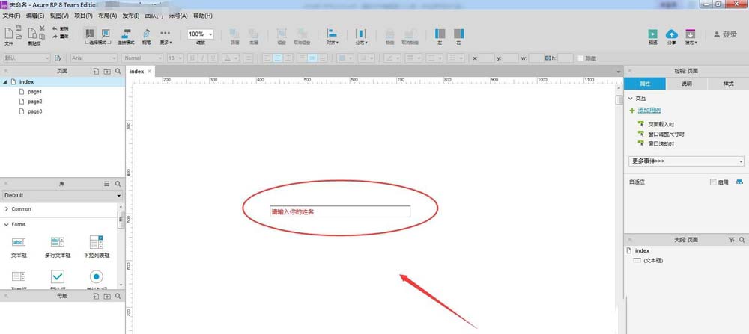Open the Library panel options menu icon
This screenshot has width=749, height=334.
click(x=107, y=183)
